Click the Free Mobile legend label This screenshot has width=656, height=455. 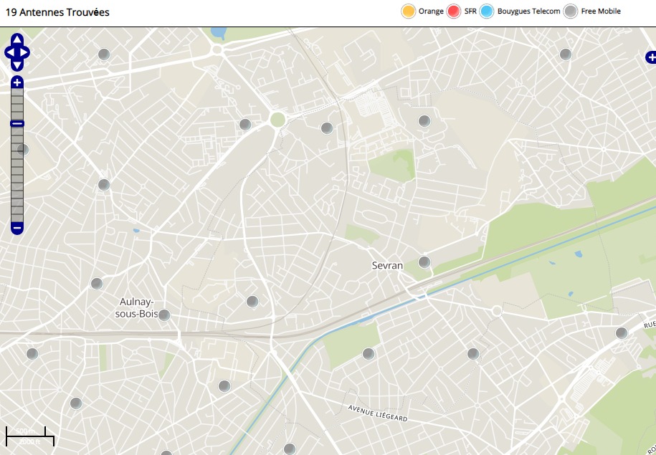click(601, 11)
